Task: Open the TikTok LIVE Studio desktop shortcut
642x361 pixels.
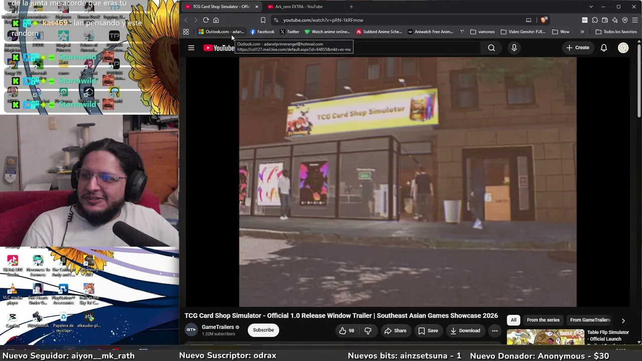Action: pyautogui.click(x=13, y=266)
